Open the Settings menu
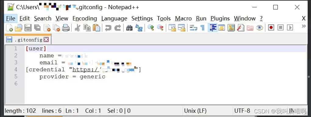Image resolution: width=311 pixels, height=117 pixels. [x=142, y=19]
